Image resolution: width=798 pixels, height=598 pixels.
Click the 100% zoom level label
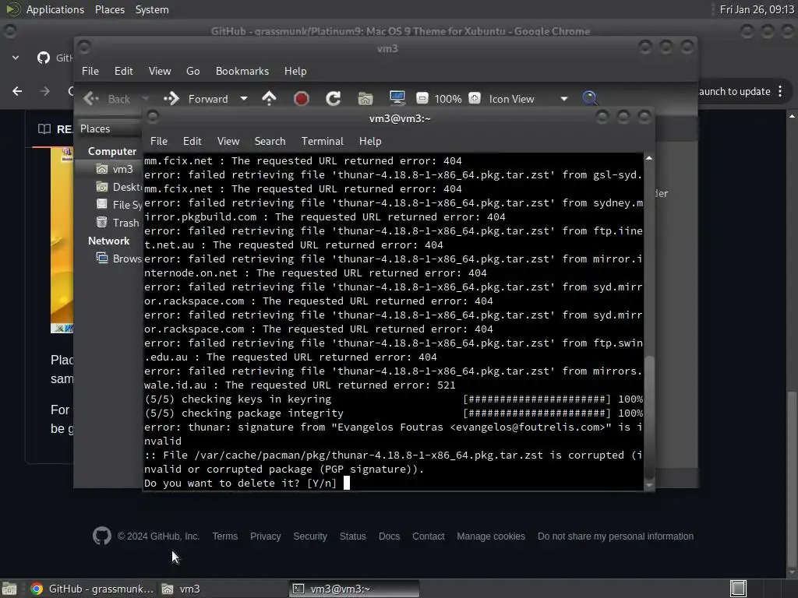click(448, 99)
